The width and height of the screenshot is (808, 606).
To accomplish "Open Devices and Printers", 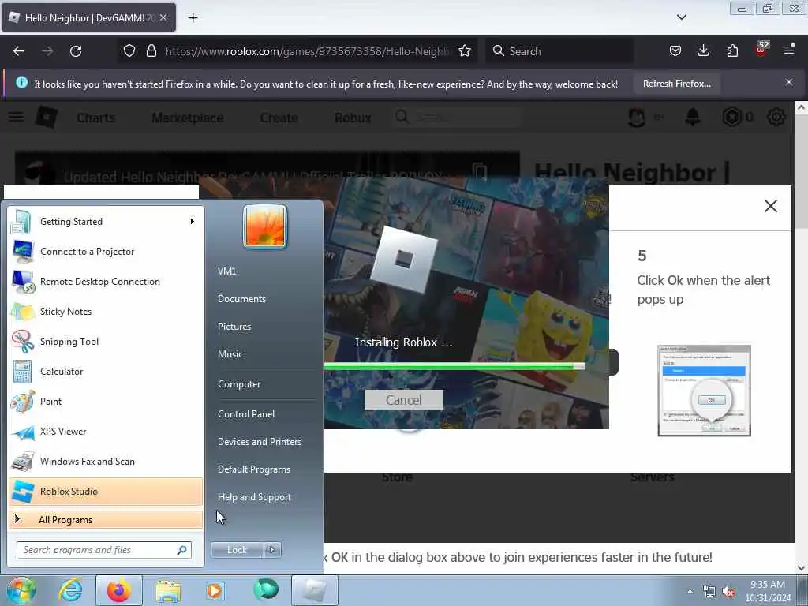I will (259, 442).
